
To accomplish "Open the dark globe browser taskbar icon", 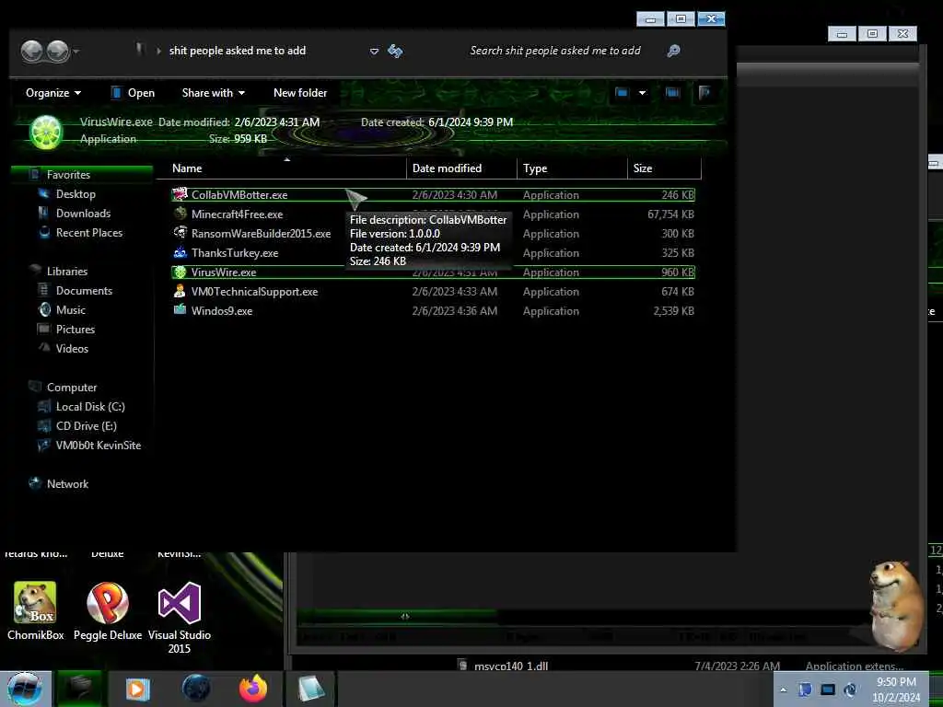I will [196, 689].
